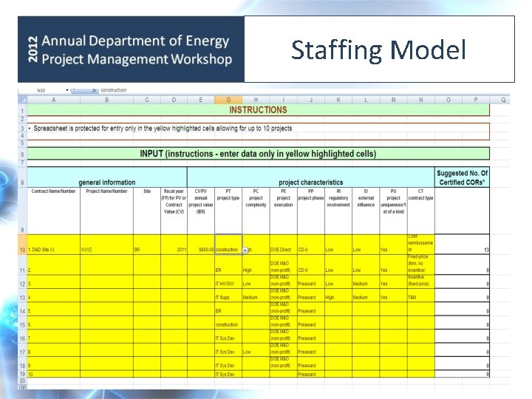The width and height of the screenshot is (532, 399).
Task: Click cell 'construction' in row 15
Action: point(228,324)
